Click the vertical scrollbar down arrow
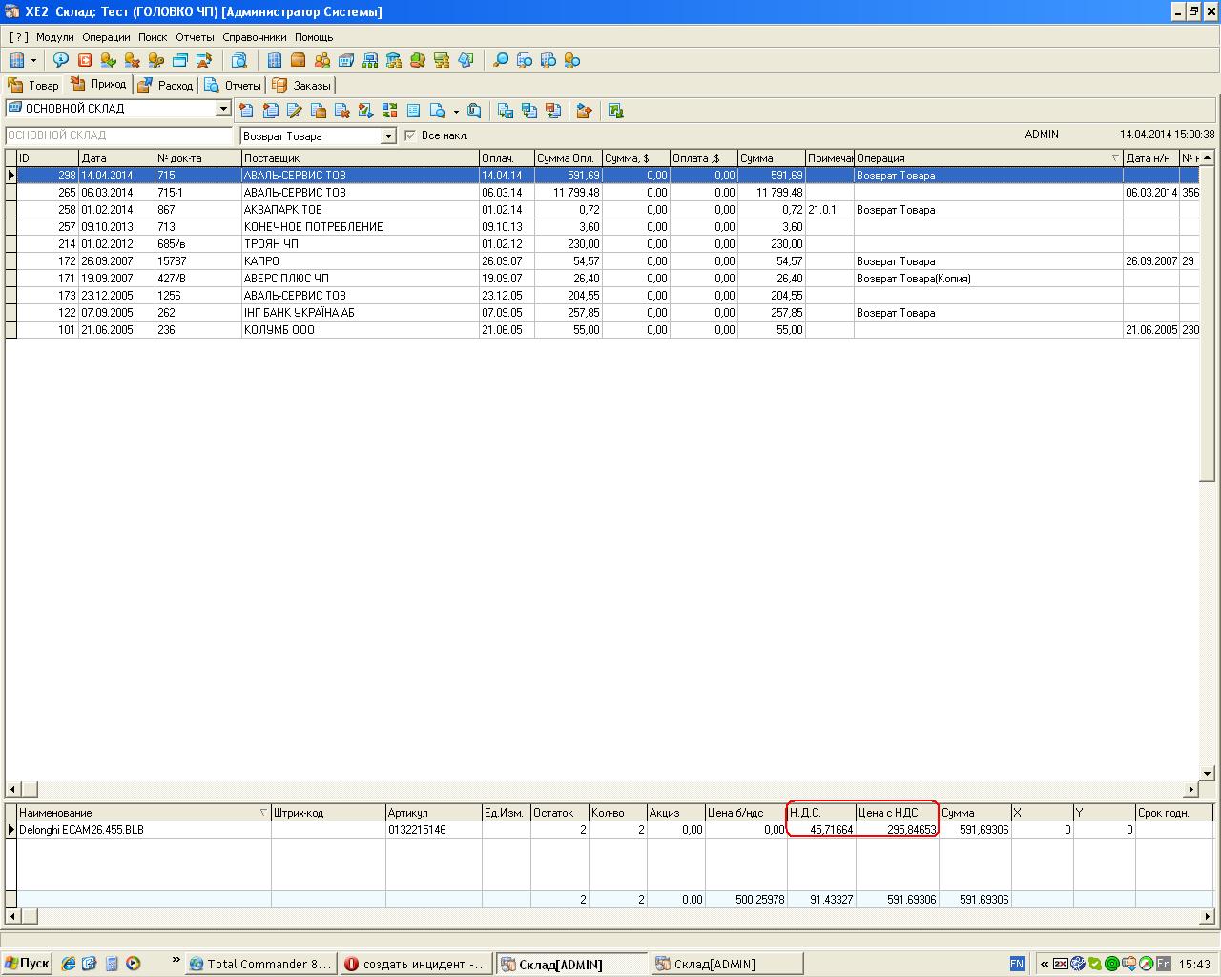This screenshot has width=1221, height=977. point(1207,773)
